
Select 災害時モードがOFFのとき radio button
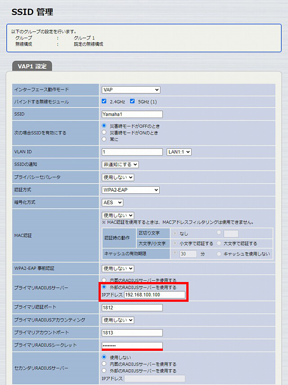tap(104, 126)
